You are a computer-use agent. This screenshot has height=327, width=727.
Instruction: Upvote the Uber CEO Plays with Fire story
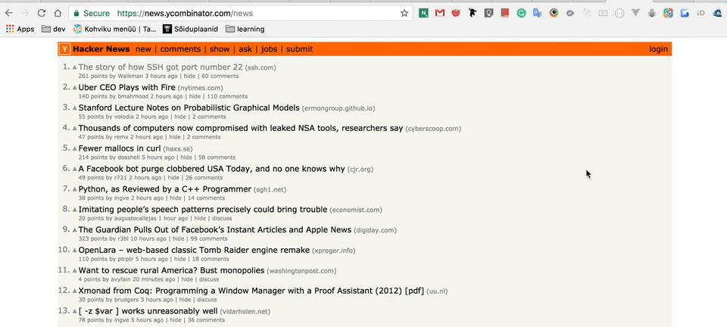75,88
